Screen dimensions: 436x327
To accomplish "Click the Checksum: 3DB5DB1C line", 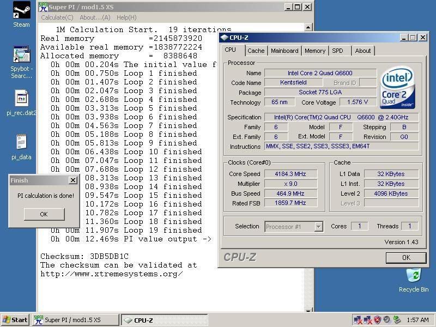I will pyautogui.click(x=84, y=256).
